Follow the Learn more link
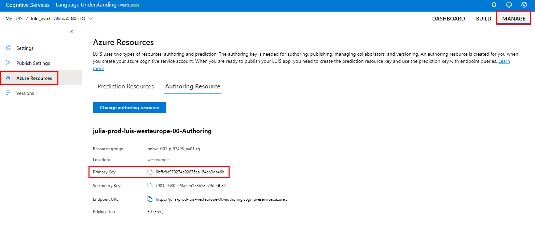 pyautogui.click(x=504, y=61)
